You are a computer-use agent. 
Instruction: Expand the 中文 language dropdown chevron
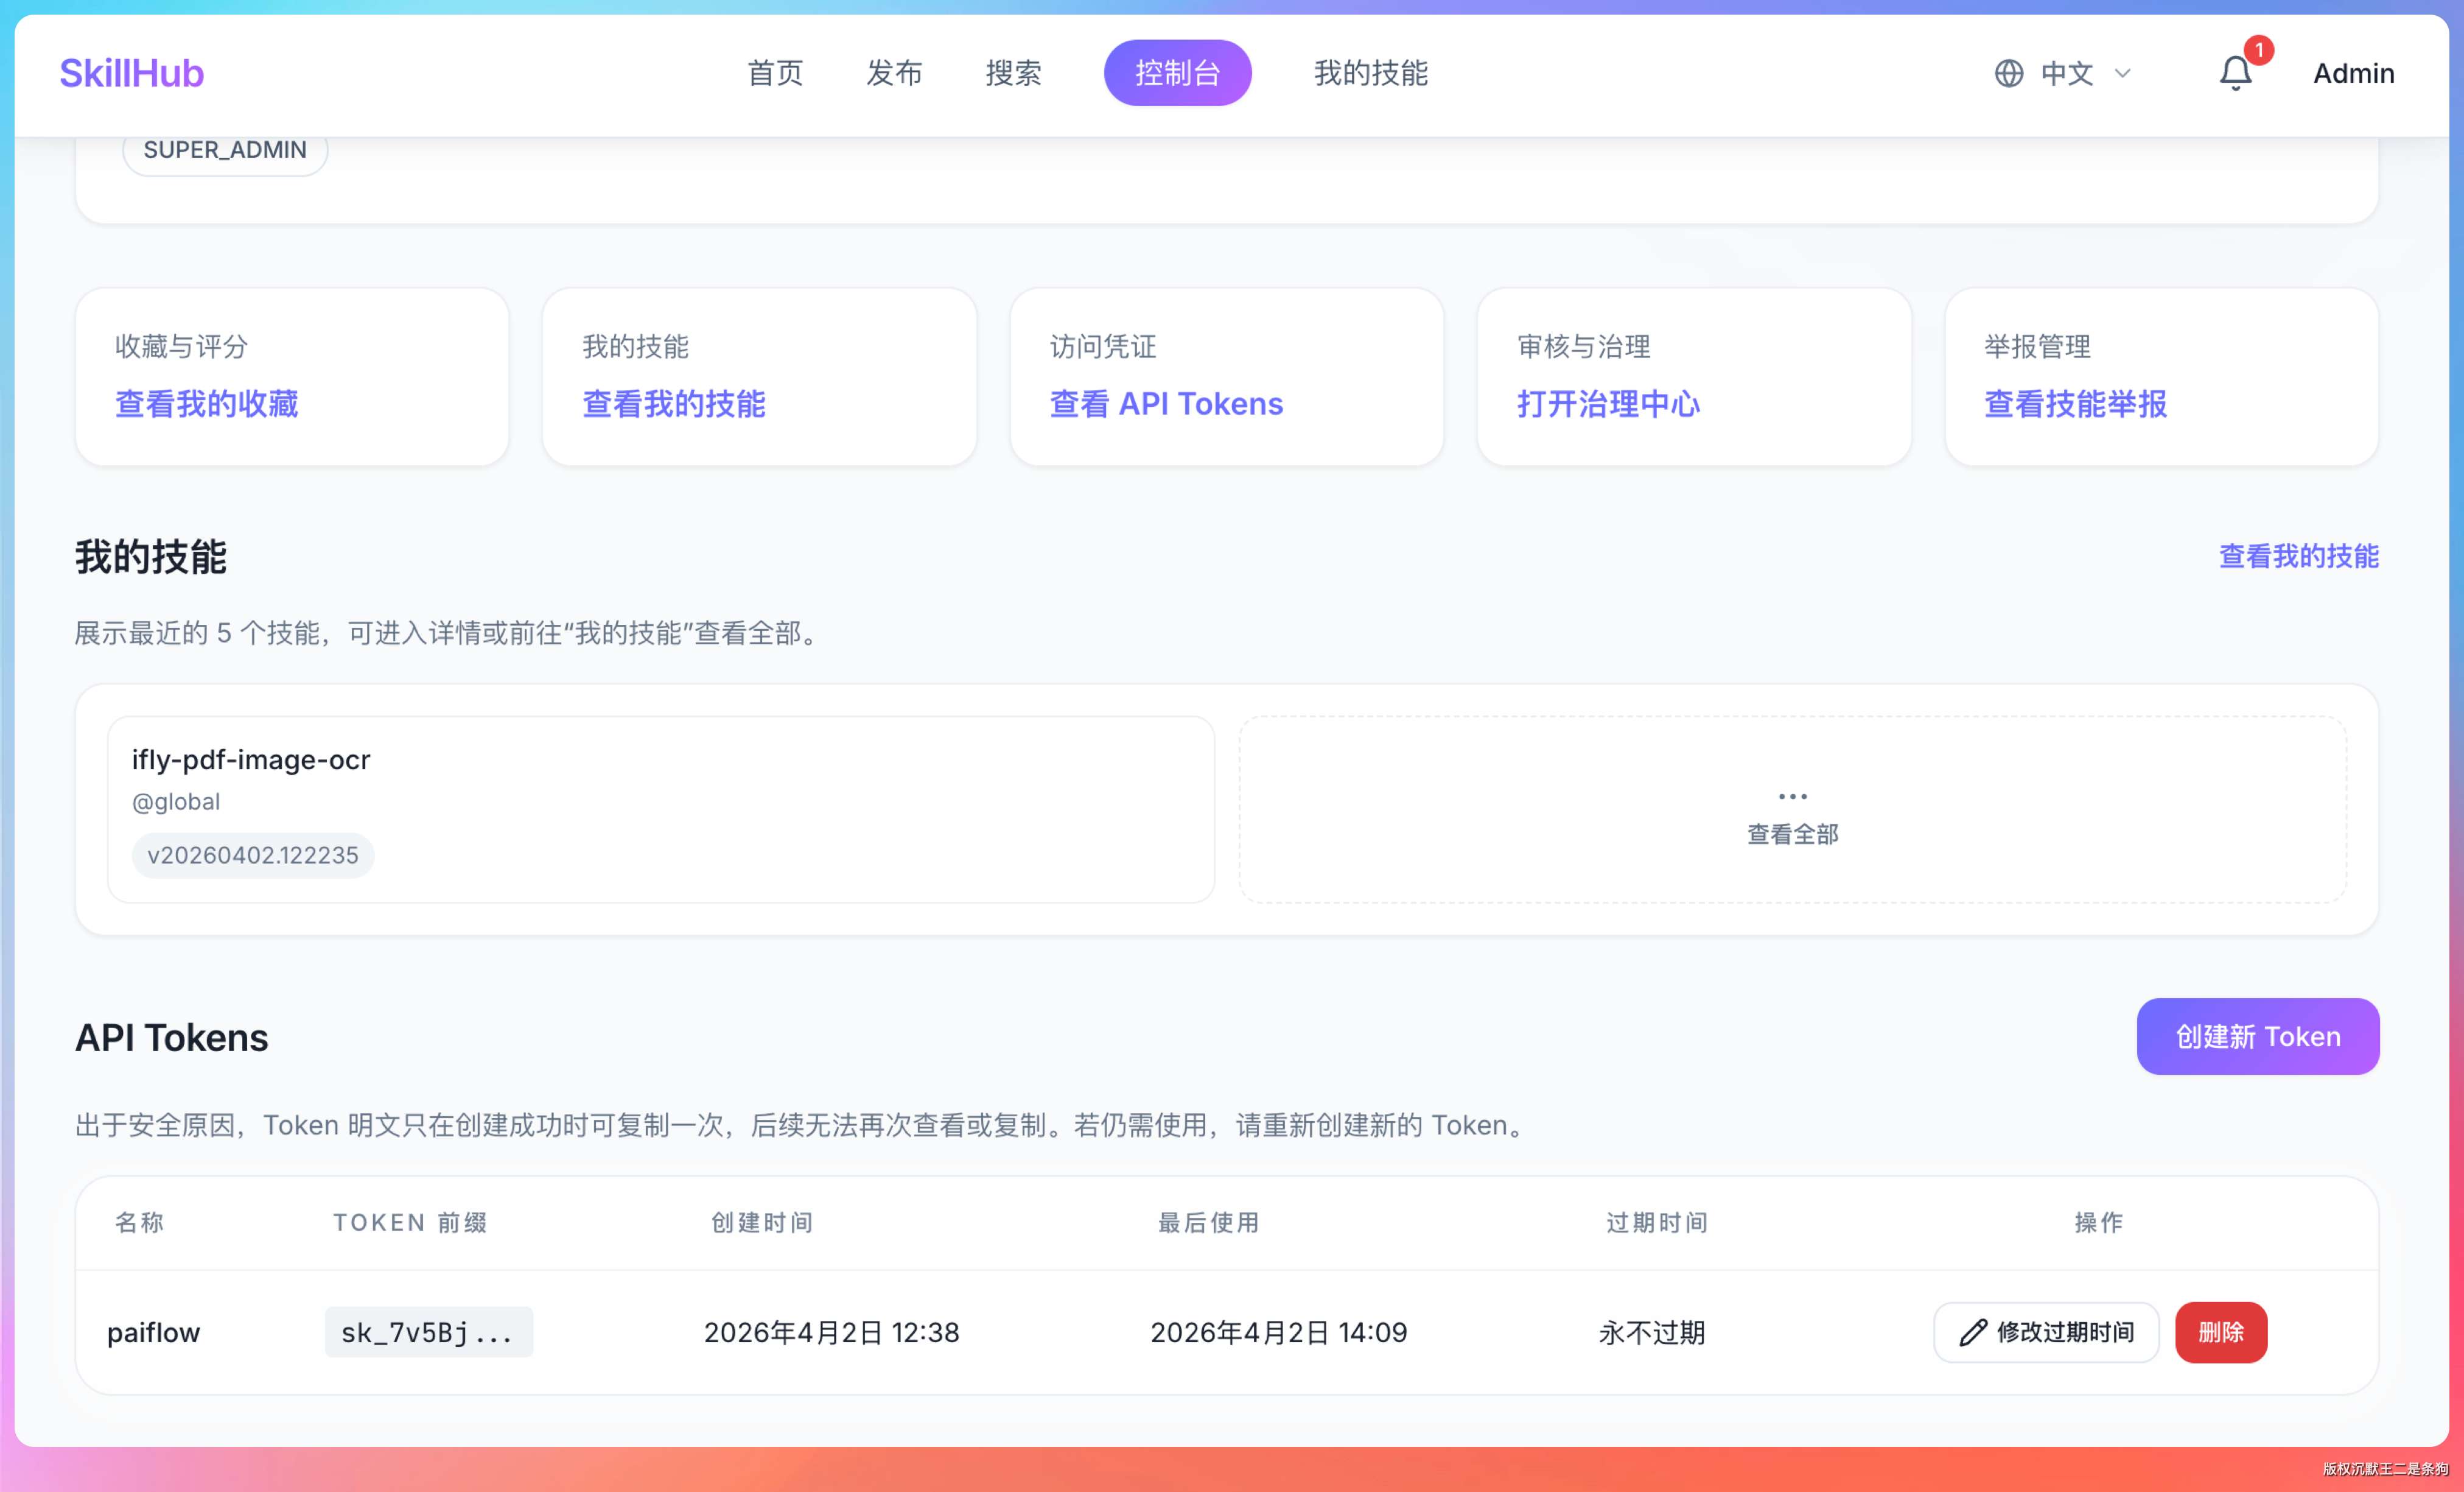tap(2123, 74)
